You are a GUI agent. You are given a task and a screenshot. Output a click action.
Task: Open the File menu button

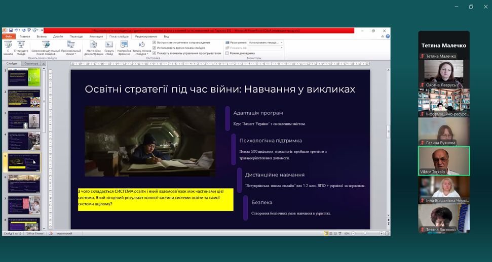[9, 36]
